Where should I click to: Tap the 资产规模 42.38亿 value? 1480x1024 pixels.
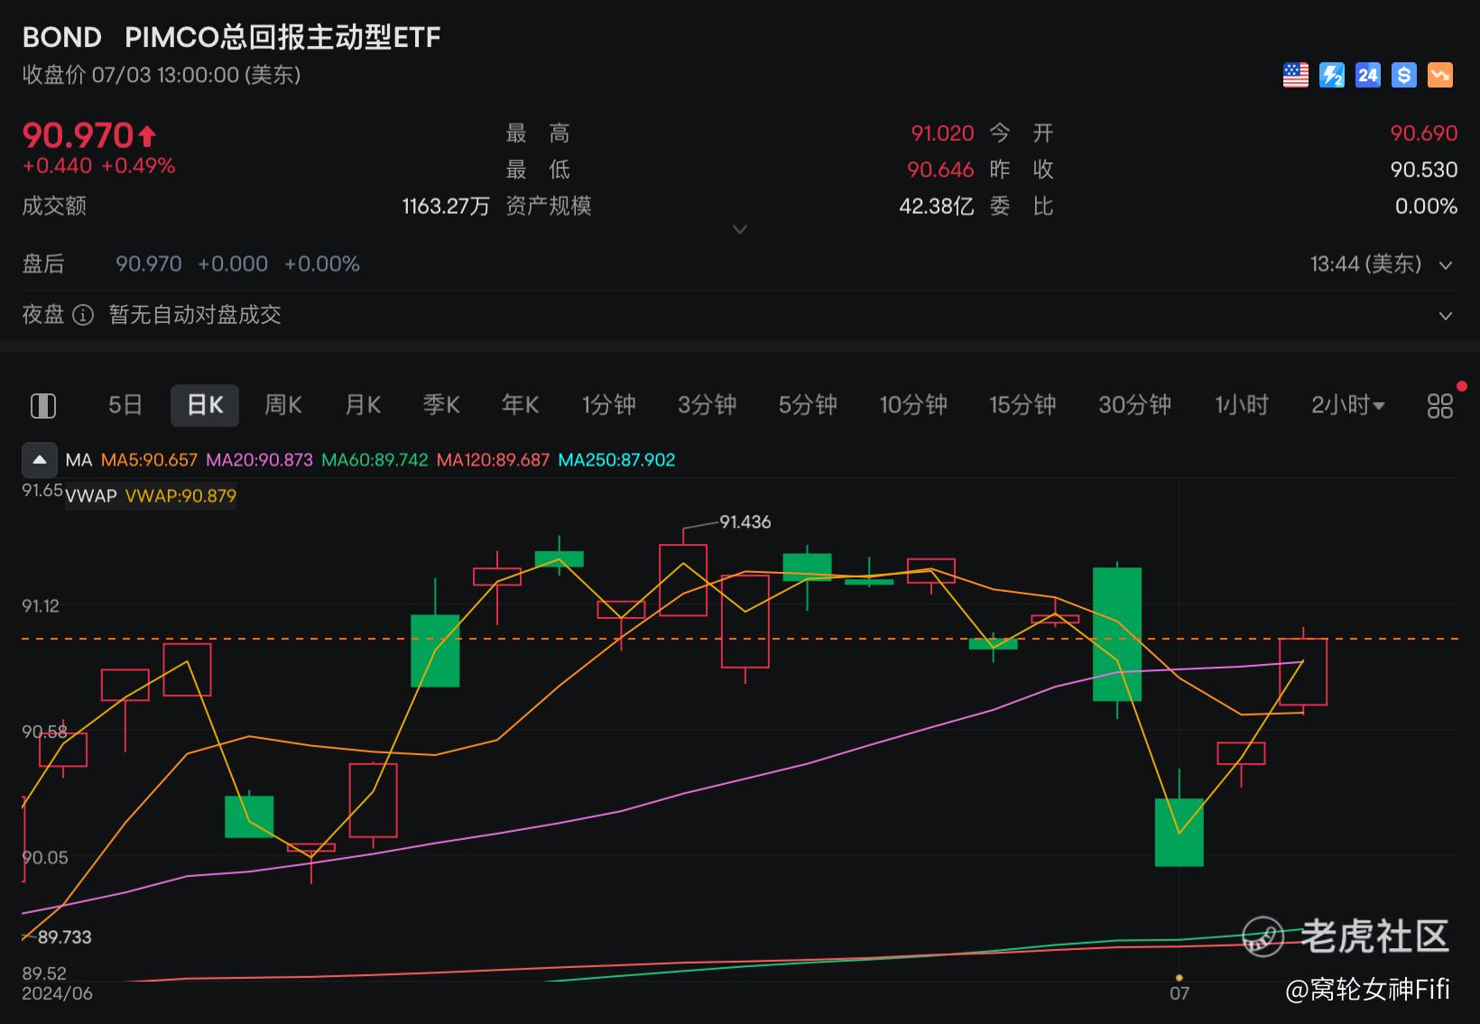click(x=937, y=207)
